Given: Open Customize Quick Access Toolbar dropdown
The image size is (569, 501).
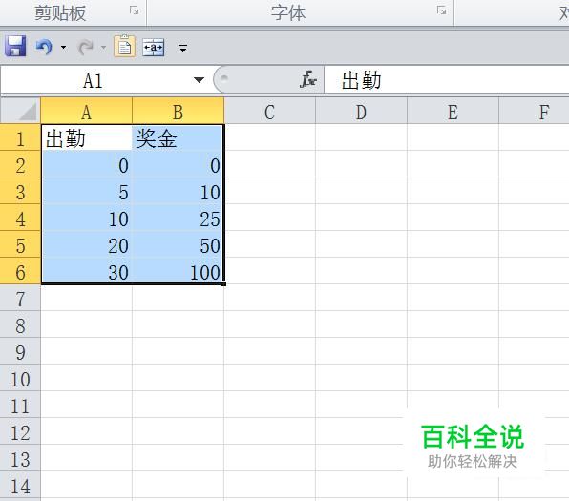Looking at the screenshot, I should (183, 48).
